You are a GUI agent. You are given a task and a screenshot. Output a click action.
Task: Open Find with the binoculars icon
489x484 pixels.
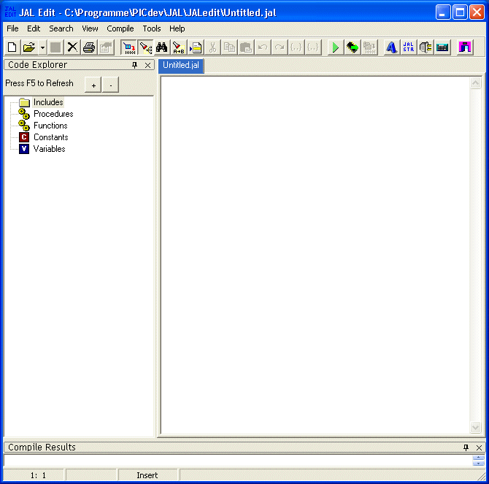pyautogui.click(x=161, y=47)
